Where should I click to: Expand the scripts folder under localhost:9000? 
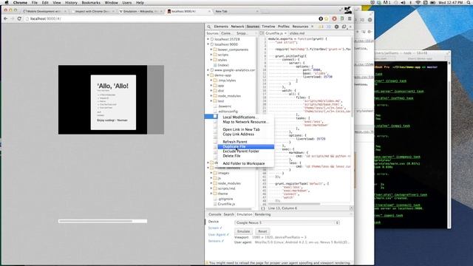point(211,55)
